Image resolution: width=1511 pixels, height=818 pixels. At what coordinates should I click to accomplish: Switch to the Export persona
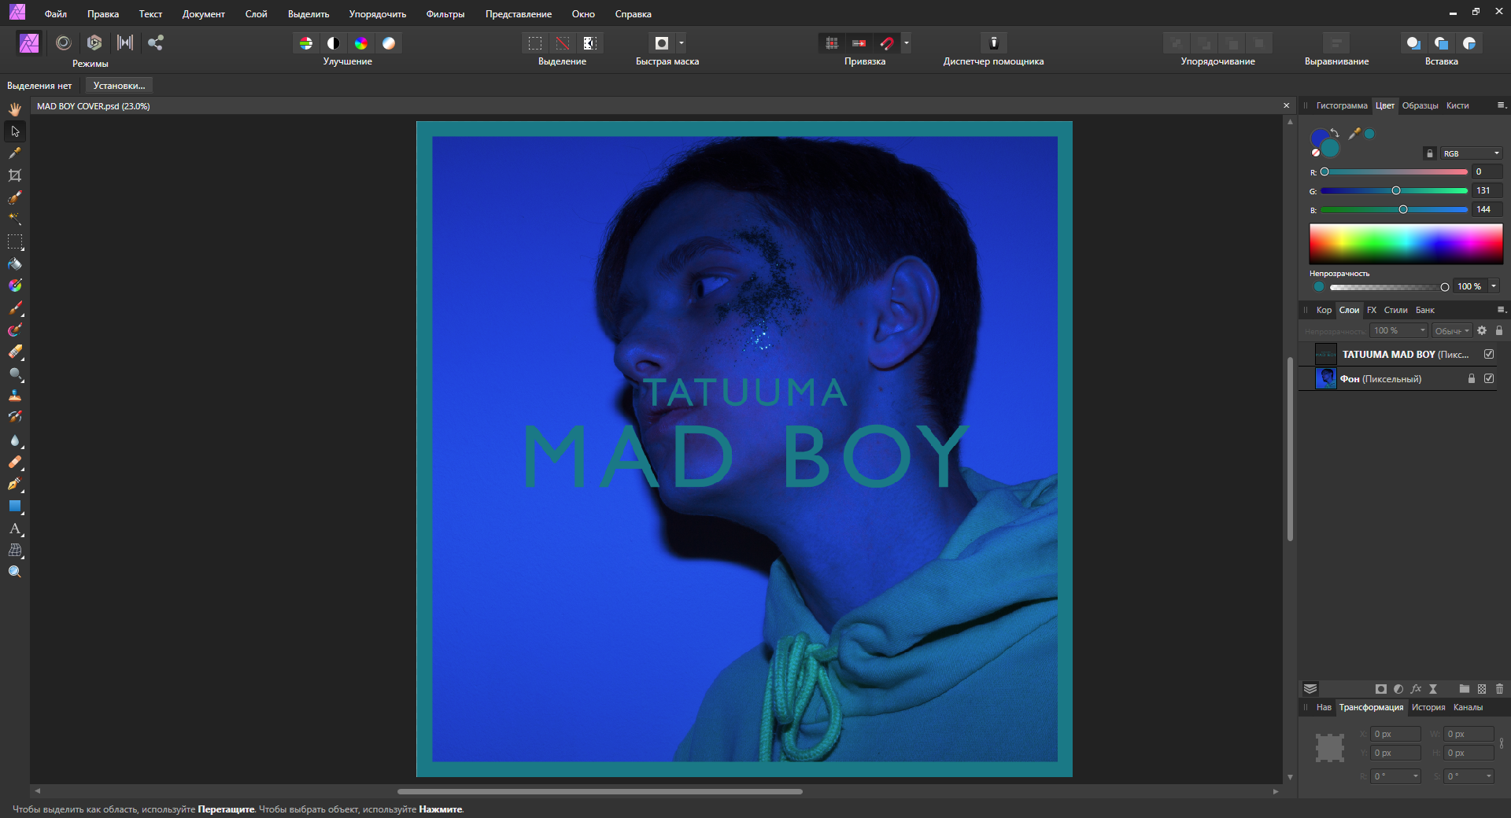(156, 42)
